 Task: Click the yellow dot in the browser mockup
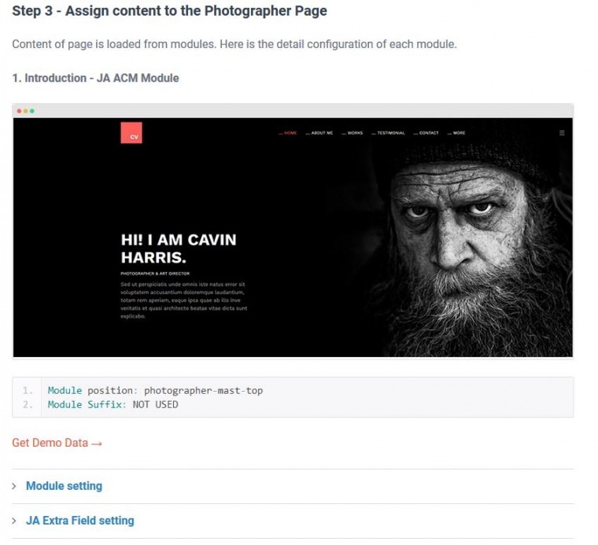click(25, 111)
